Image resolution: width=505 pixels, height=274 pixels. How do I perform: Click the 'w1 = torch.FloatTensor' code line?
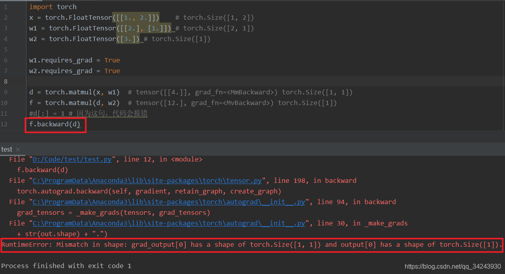click(141, 28)
